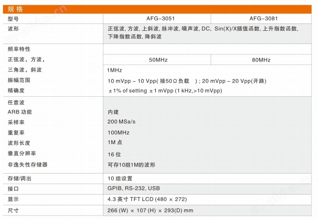Select the 采样率 label
Viewport: 318px width, 220px height.
pos(16,122)
